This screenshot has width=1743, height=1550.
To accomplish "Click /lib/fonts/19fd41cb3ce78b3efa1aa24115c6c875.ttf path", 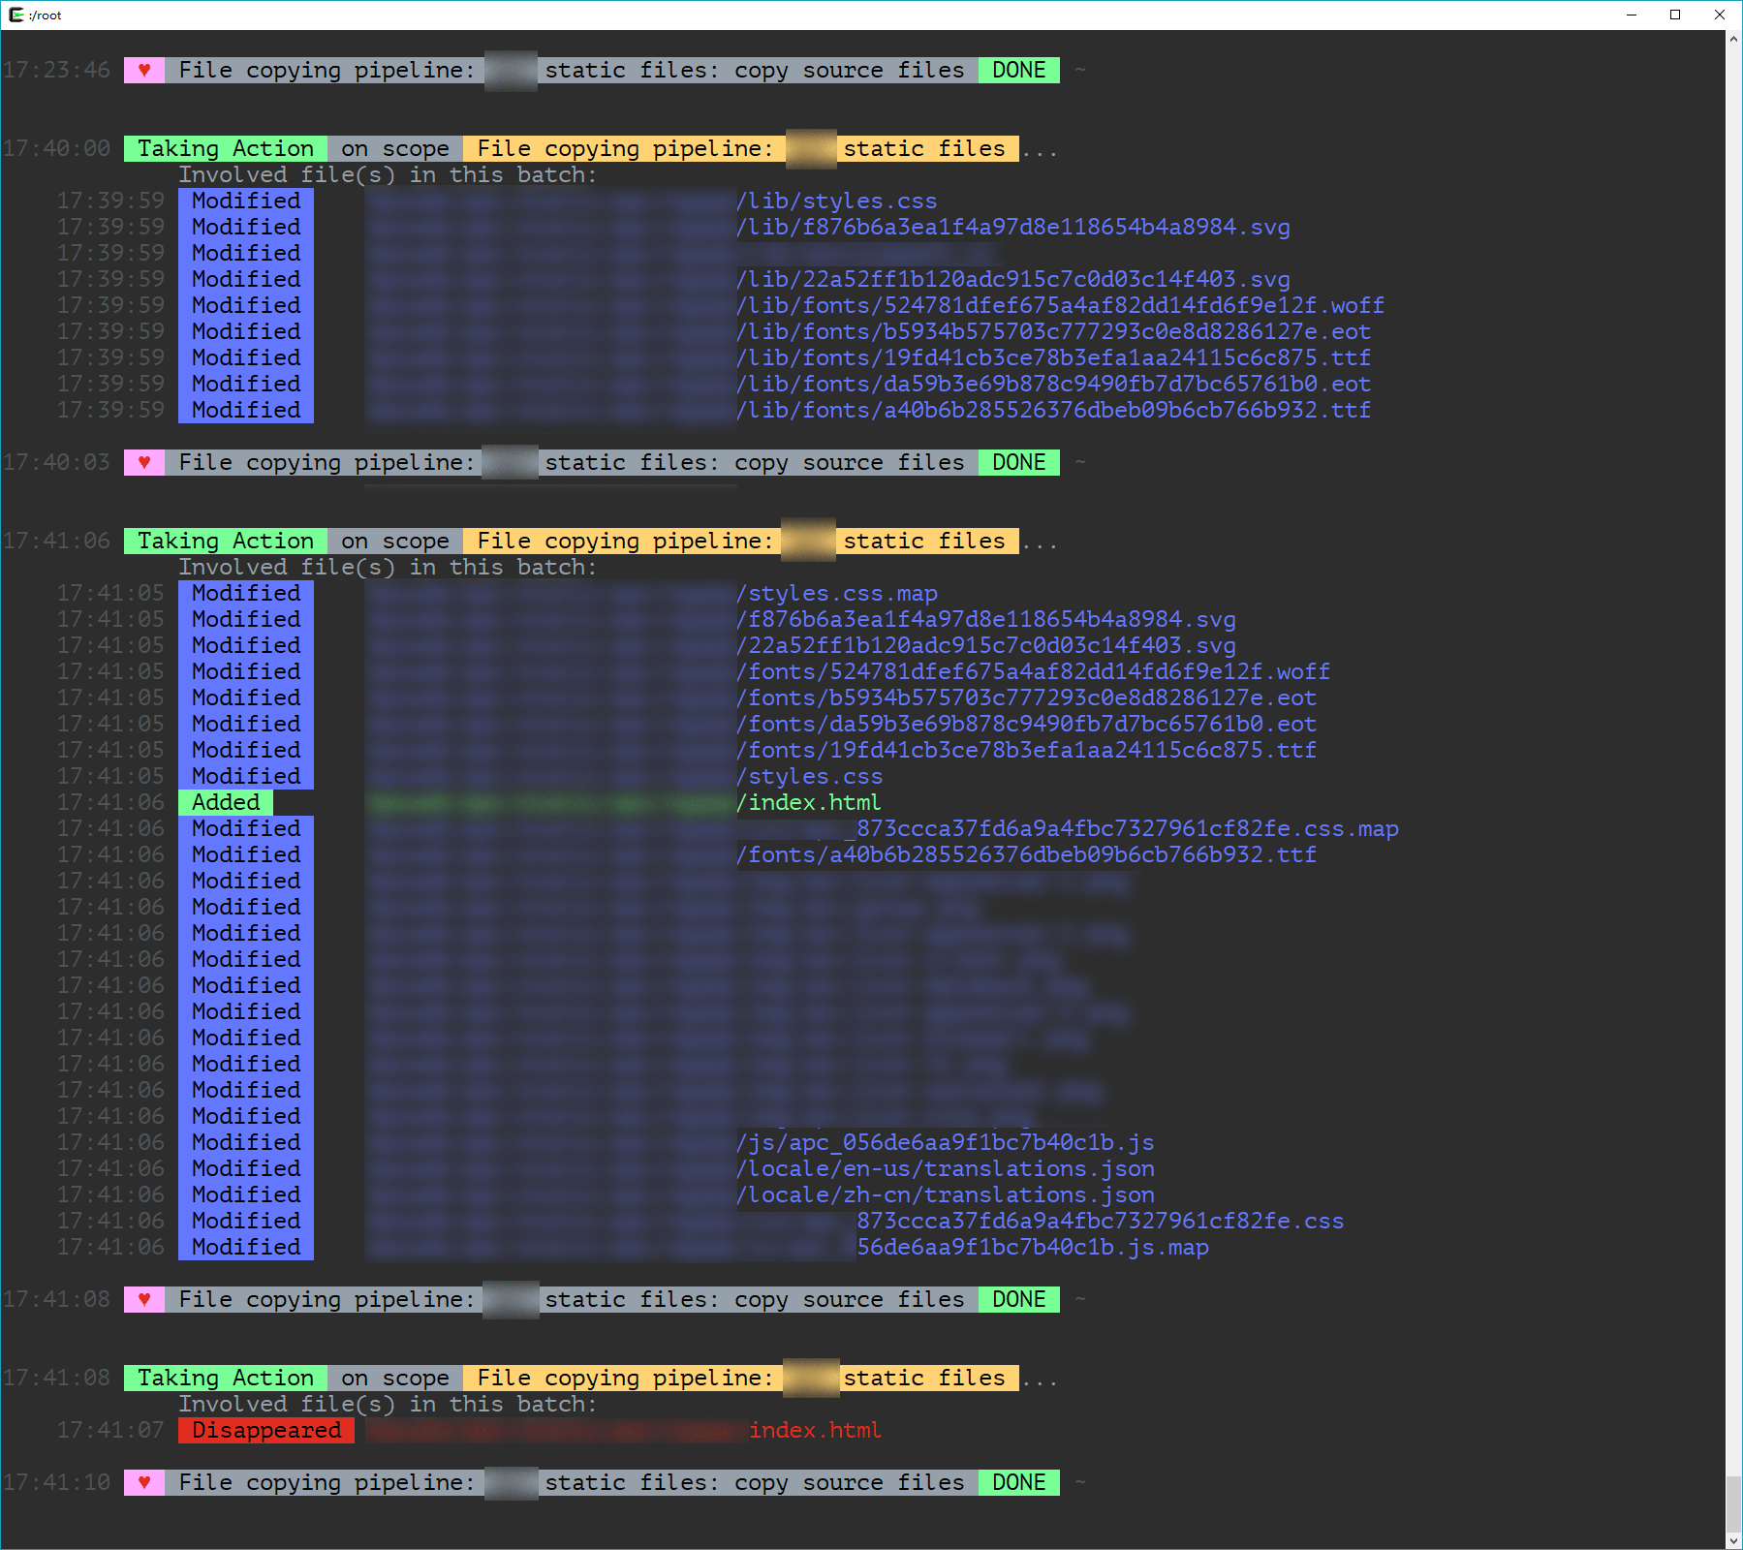I will 1053,357.
